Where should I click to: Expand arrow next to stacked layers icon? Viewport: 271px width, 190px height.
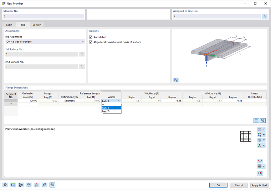click(x=264, y=140)
